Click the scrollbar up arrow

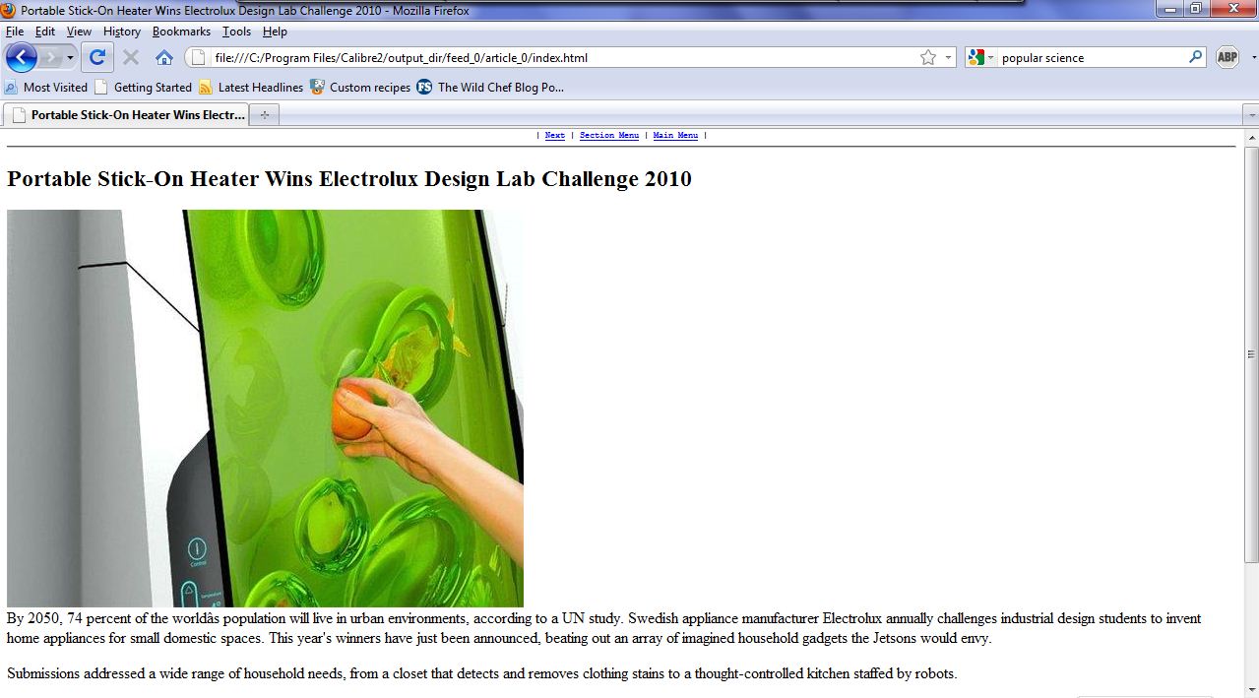[1251, 137]
